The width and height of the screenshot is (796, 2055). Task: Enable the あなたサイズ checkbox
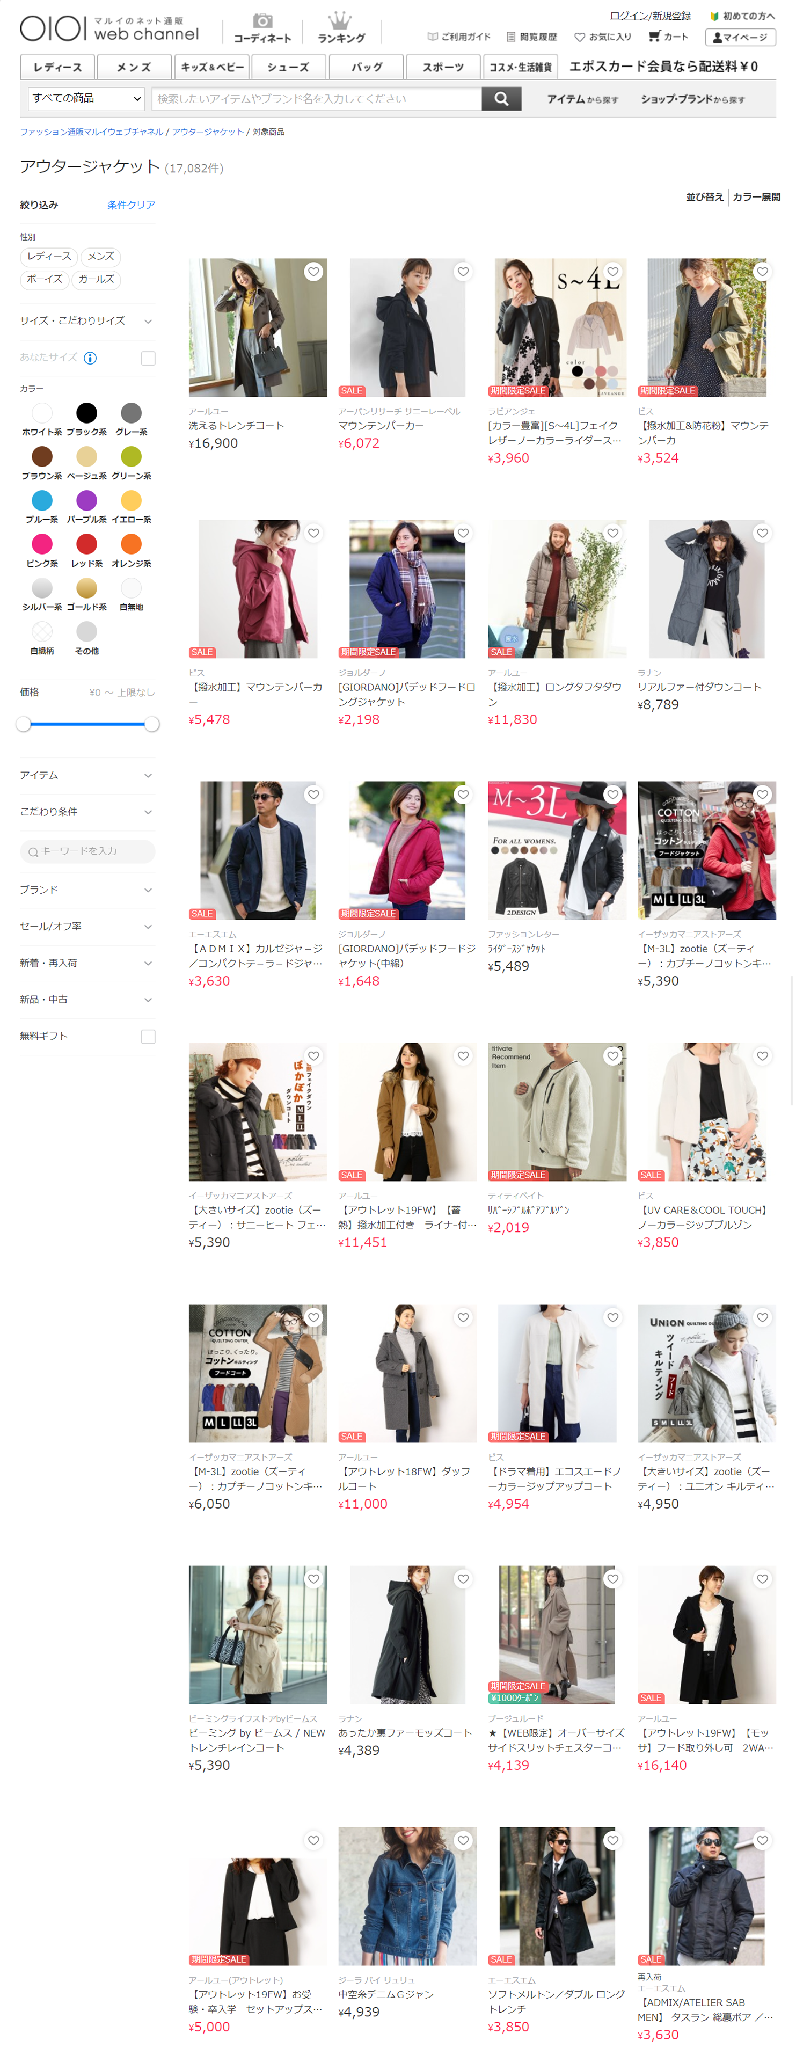pyautogui.click(x=148, y=358)
